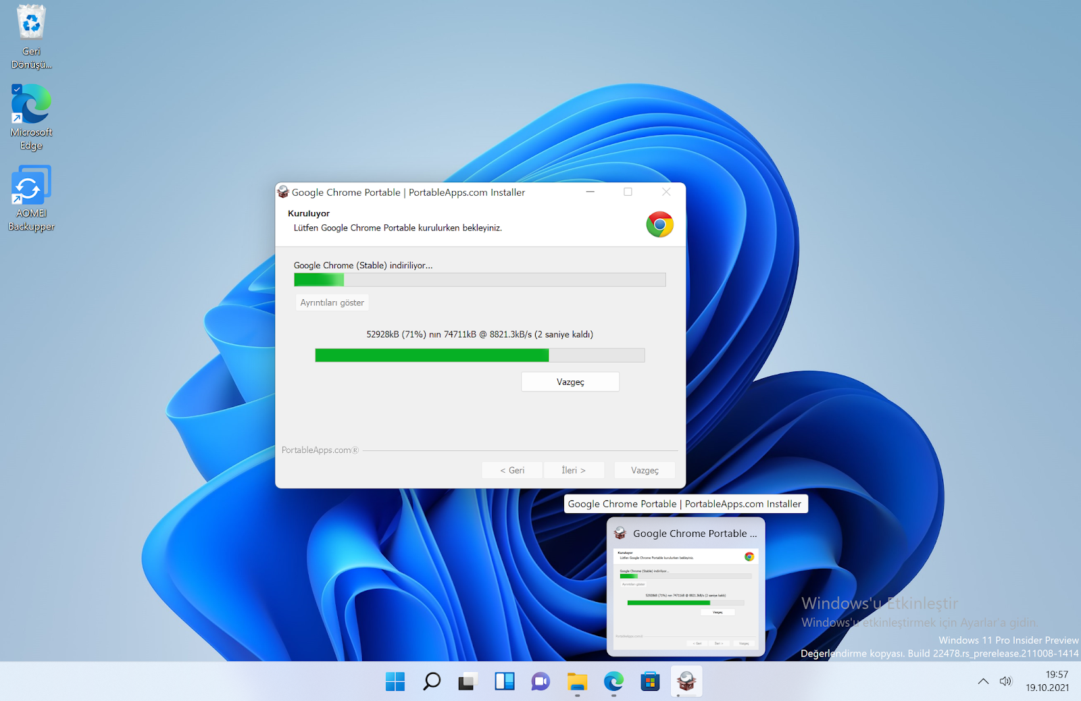Open Microsoft Edge from the taskbar
1081x701 pixels.
point(613,681)
